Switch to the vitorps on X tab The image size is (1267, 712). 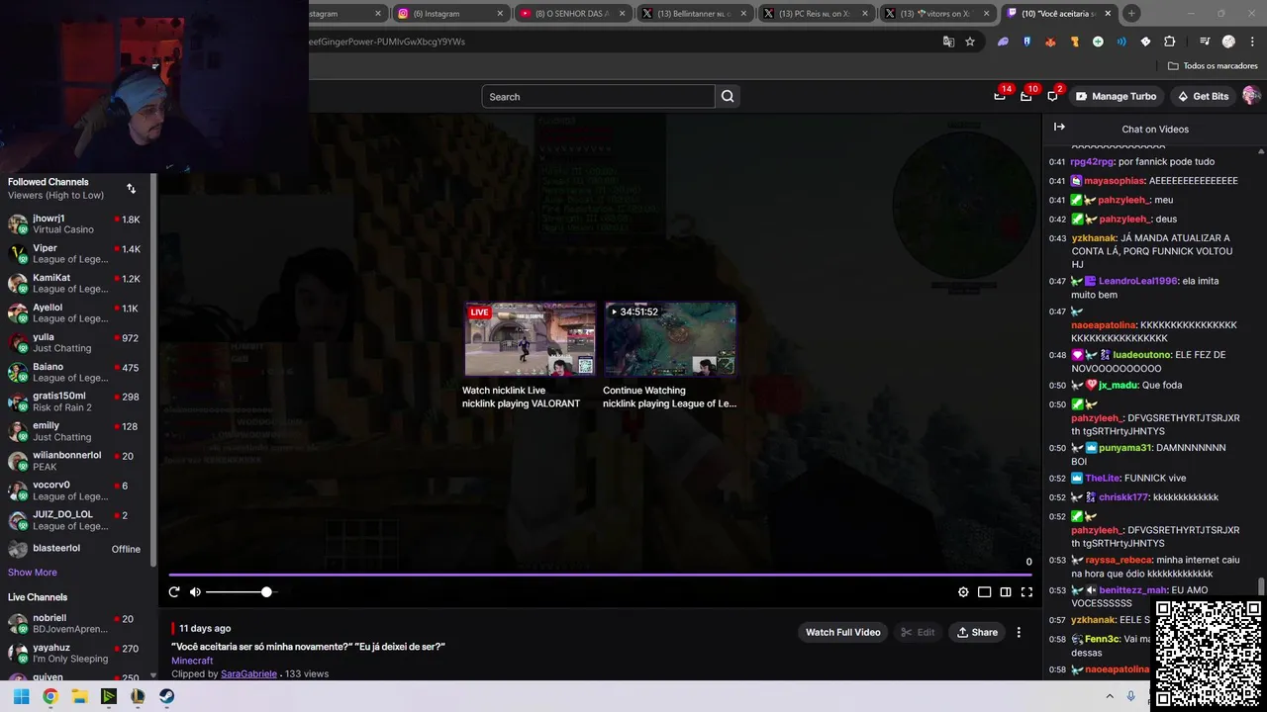pos(938,14)
